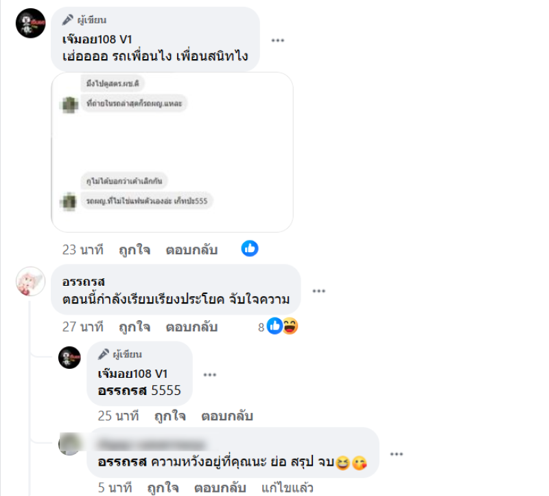Like อรรถรส's comment from 27 นาที ago
The image size is (549, 496).
pyautogui.click(x=135, y=327)
